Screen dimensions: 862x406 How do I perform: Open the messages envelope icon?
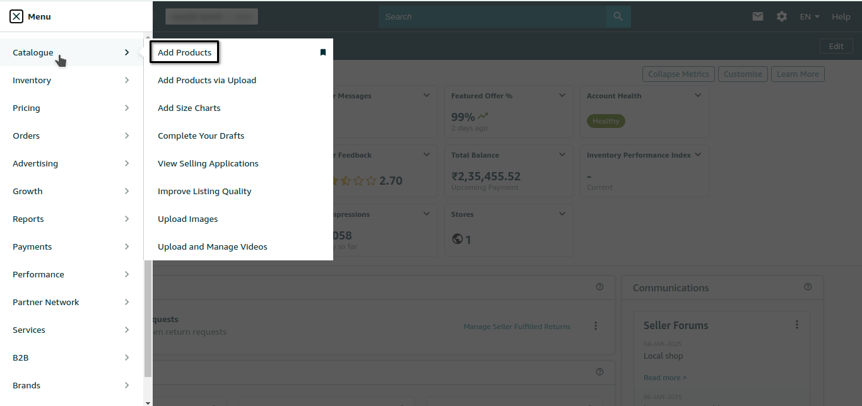click(x=758, y=16)
